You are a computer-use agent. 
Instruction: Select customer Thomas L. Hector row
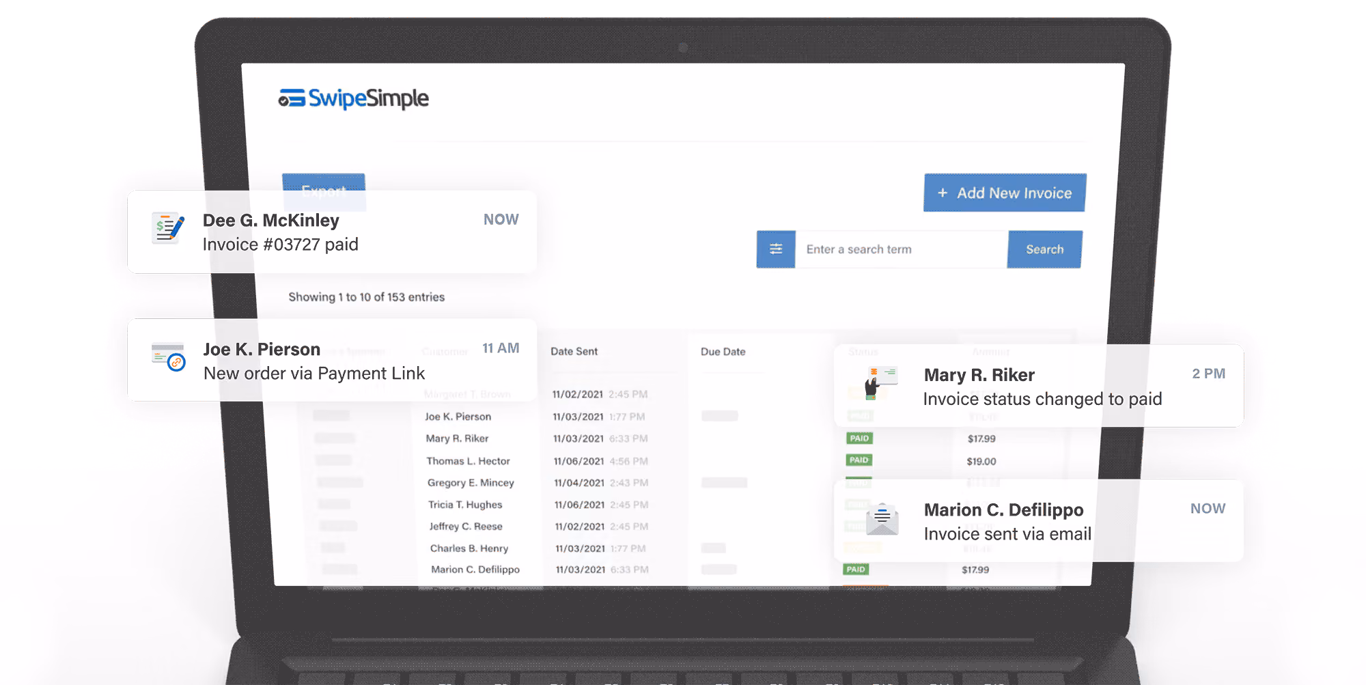tap(468, 461)
